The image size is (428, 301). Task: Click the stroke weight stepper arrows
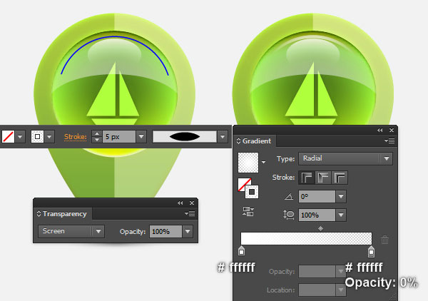click(x=97, y=136)
